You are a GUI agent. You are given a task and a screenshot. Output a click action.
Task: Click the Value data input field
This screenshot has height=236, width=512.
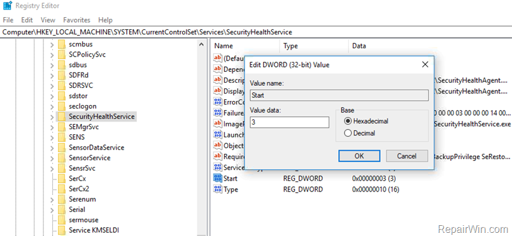[x=290, y=122]
